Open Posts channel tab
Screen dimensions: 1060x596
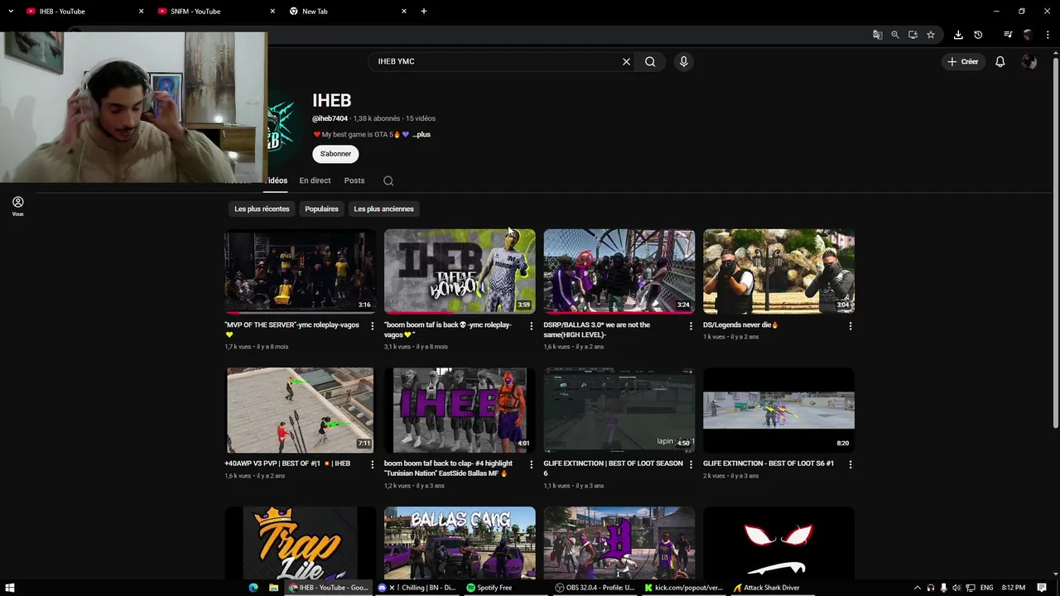(354, 180)
